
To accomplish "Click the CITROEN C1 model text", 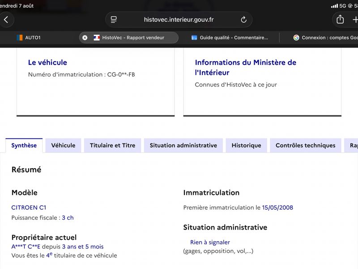I will 29,208.
